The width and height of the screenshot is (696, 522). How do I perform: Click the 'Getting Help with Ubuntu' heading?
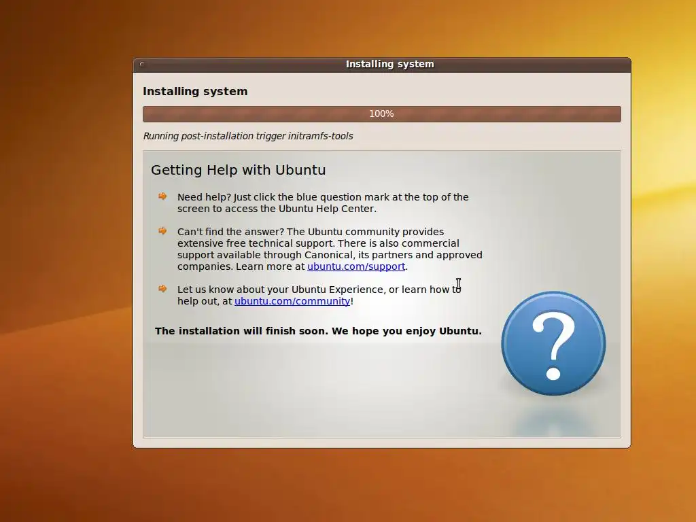tap(239, 170)
